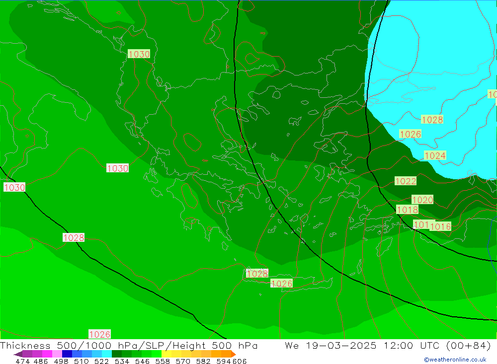Click the purple arrow tip starting the legend
Viewport: 497px width, 364px height.
click(x=18, y=354)
